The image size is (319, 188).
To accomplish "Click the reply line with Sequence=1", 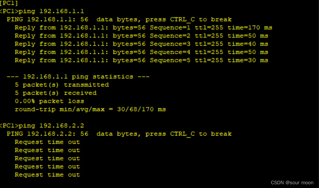I will (x=143, y=28).
